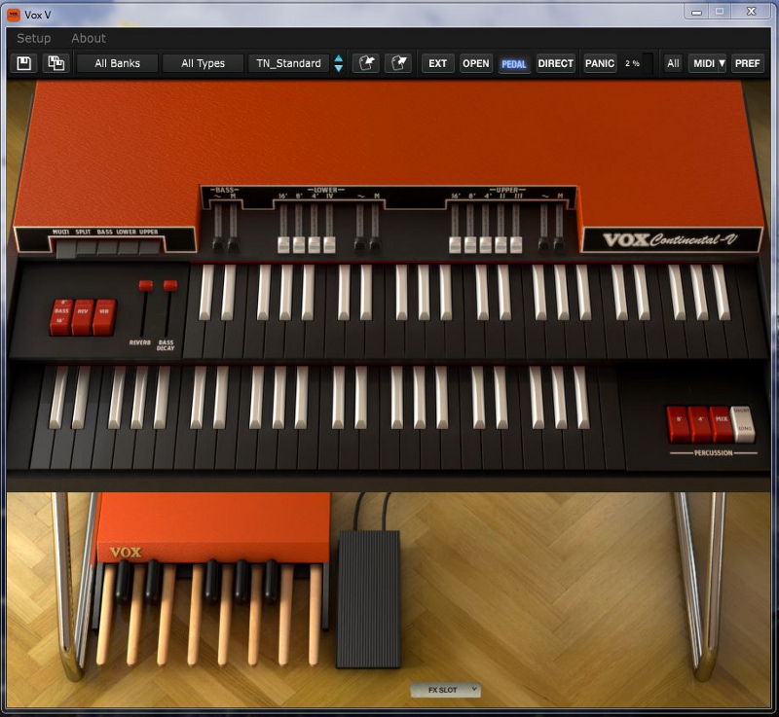The height and width of the screenshot is (717, 779).
Task: Toggle the DIRECT button
Action: tap(555, 63)
